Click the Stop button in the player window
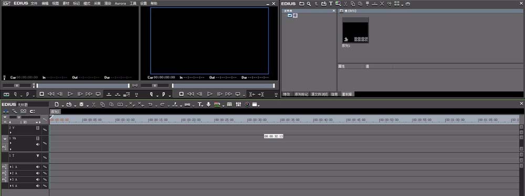Viewport: 525px width, 196px height. (x=41, y=94)
